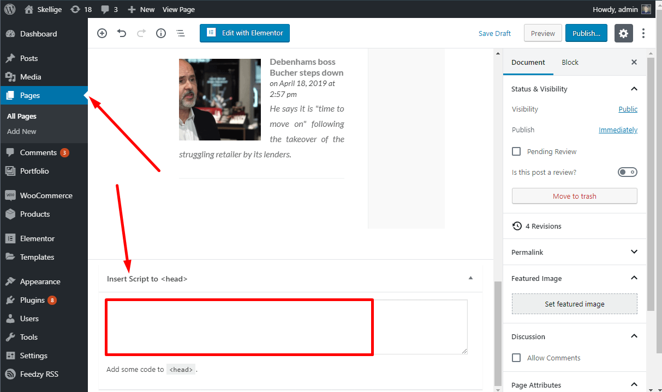Close the settings sidebar panel
The width and height of the screenshot is (662, 392).
point(634,62)
